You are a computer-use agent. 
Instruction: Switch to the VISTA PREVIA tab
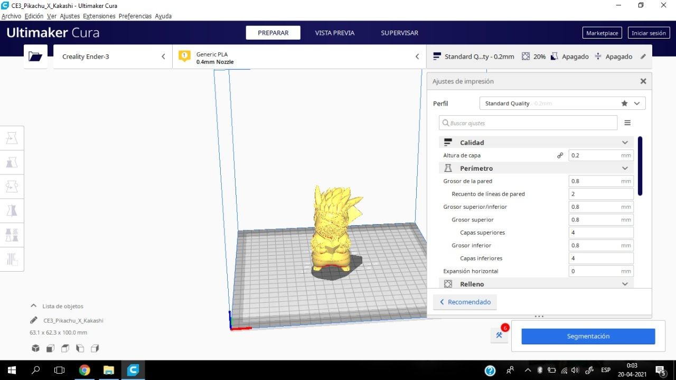click(335, 33)
